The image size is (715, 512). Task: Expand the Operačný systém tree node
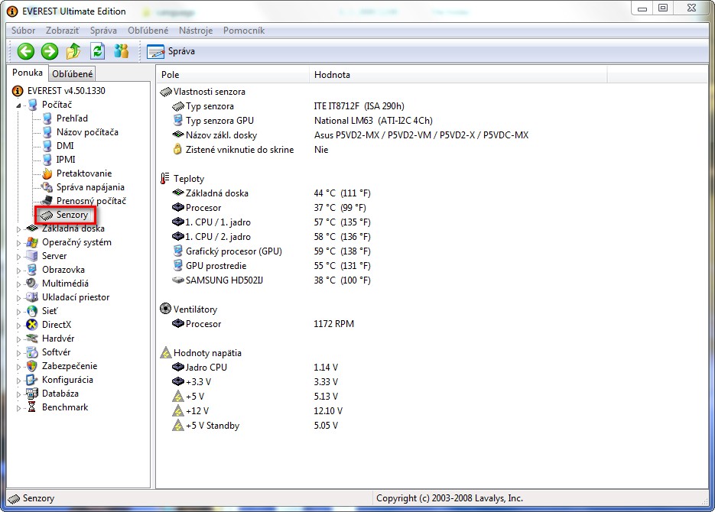pos(19,242)
